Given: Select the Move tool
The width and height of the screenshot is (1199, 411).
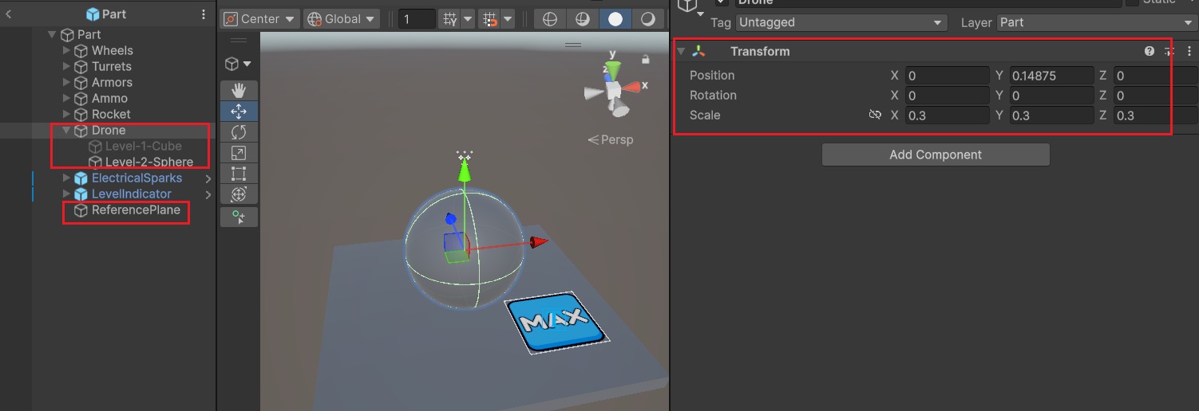Looking at the screenshot, I should tap(239, 112).
